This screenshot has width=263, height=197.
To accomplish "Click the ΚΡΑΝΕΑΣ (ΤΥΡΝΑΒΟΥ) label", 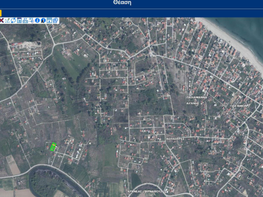I will 145,191.
